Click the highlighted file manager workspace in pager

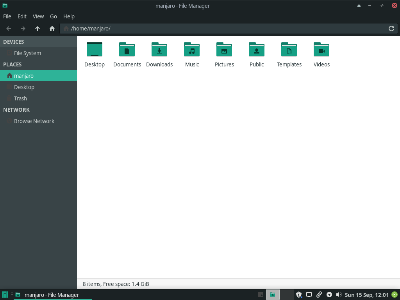coord(273,295)
